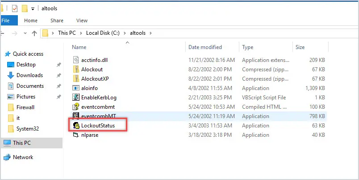Click the EnableKerbLog script icon
The image size is (359, 180).
click(76, 97)
